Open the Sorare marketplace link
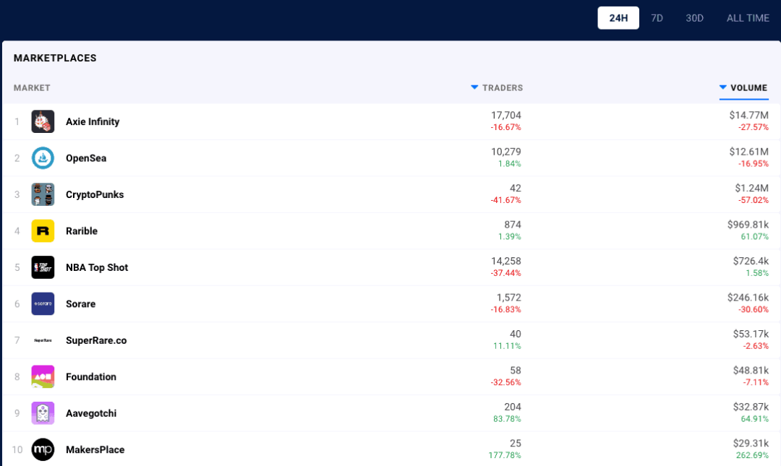 81,303
